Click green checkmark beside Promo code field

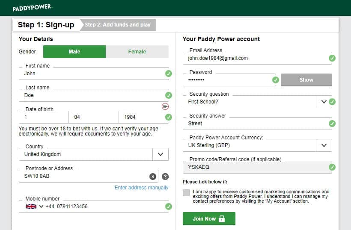coord(332,167)
